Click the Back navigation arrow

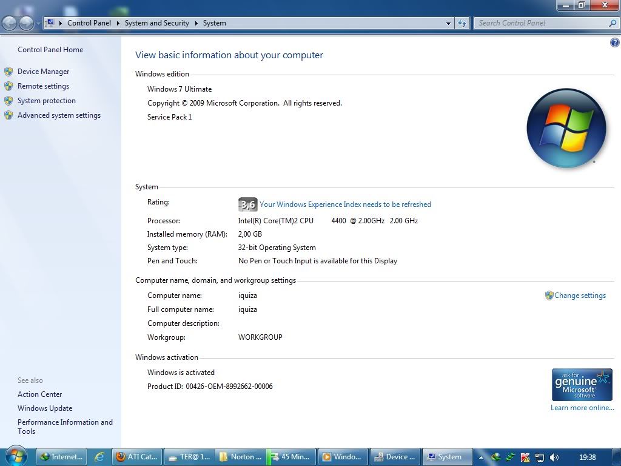pyautogui.click(x=10, y=23)
